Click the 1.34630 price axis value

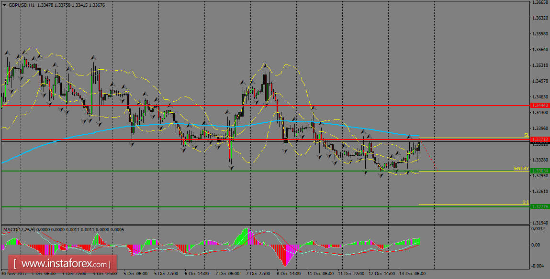(540, 97)
